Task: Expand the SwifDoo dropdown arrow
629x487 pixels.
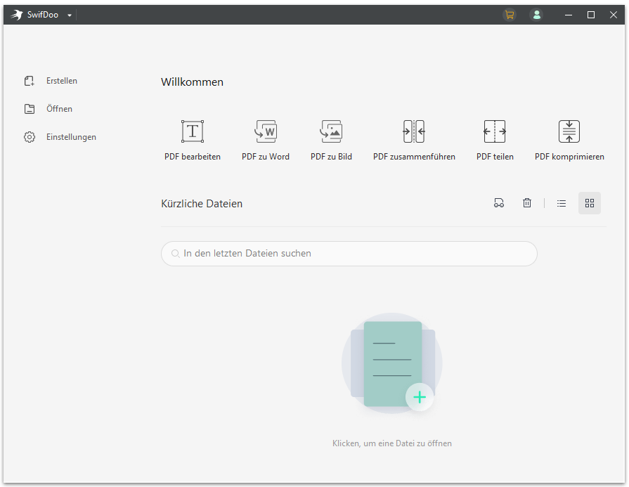Action: coord(70,15)
